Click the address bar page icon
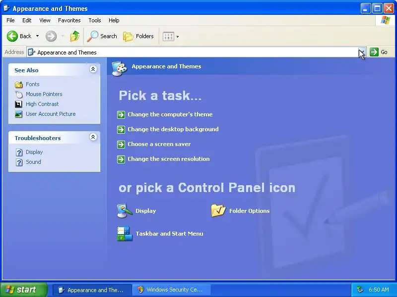The image size is (397, 297). [x=31, y=52]
